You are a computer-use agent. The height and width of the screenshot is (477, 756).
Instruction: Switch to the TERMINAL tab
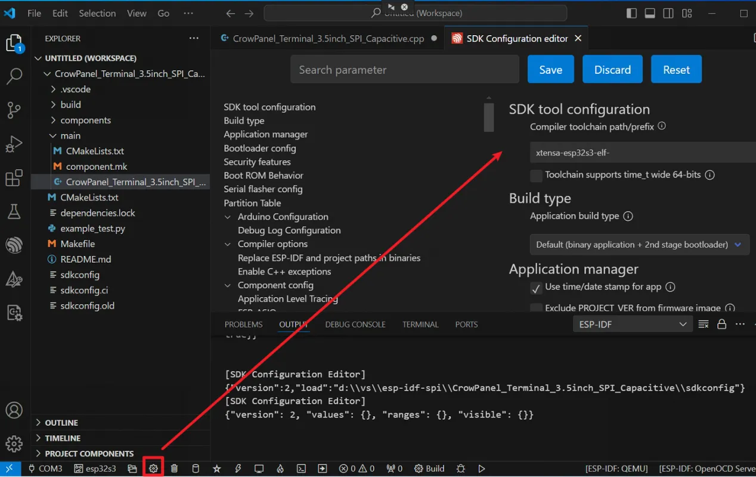pos(420,325)
